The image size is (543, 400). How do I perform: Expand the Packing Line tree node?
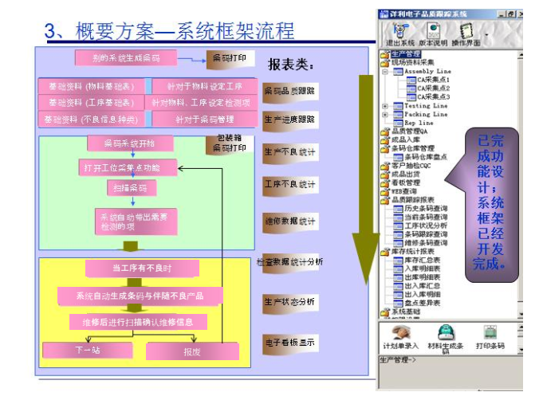pyautogui.click(x=386, y=115)
